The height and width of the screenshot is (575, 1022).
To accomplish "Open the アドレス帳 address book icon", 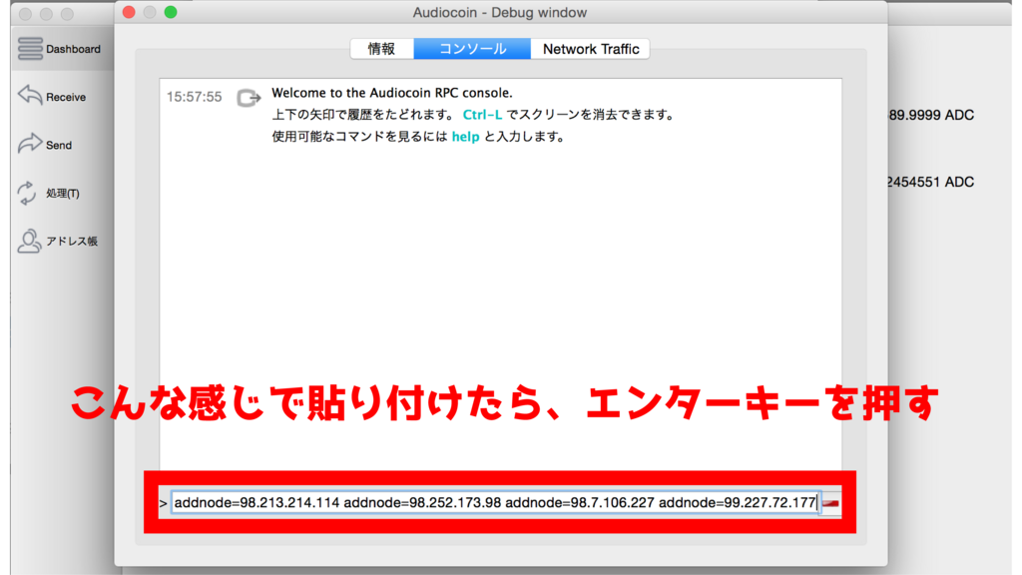I will point(29,242).
